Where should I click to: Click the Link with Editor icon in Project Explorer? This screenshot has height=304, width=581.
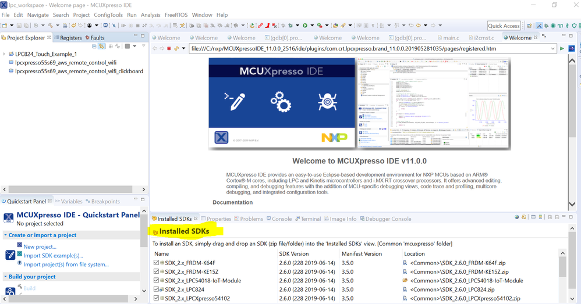point(101,47)
